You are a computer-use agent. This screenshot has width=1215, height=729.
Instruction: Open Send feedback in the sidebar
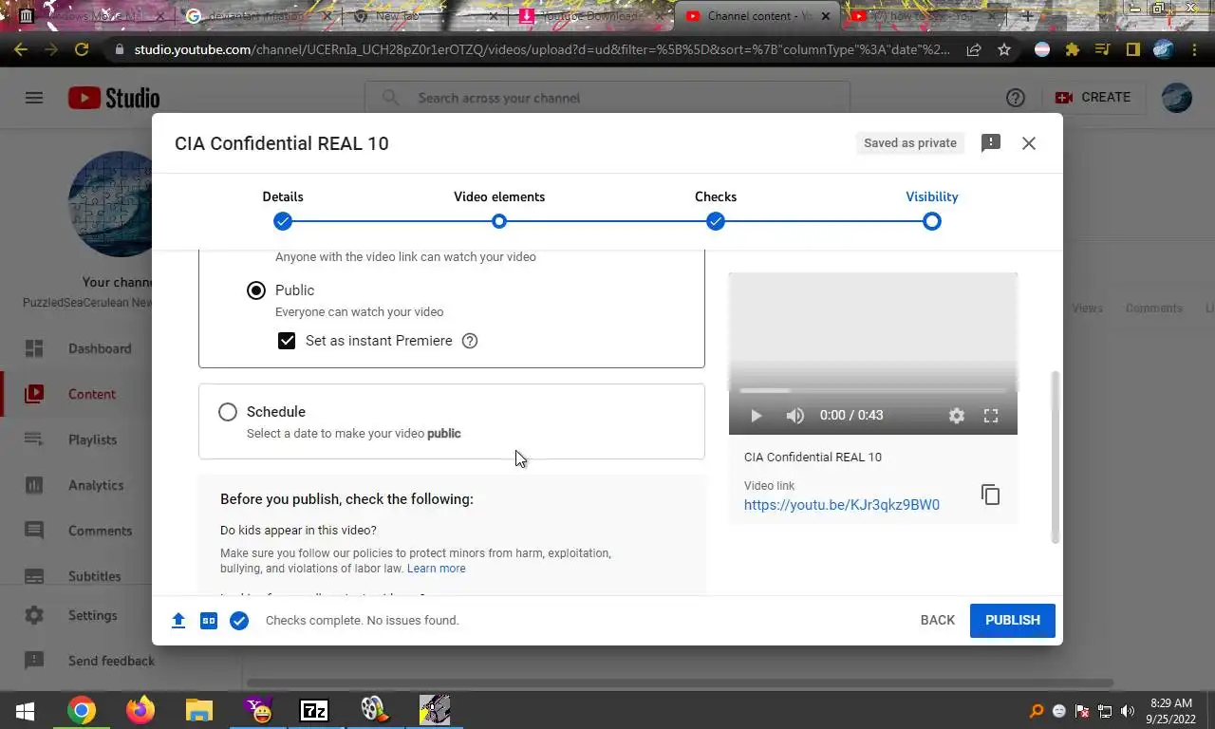[111, 661]
